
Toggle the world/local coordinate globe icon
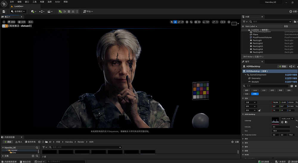187,22
